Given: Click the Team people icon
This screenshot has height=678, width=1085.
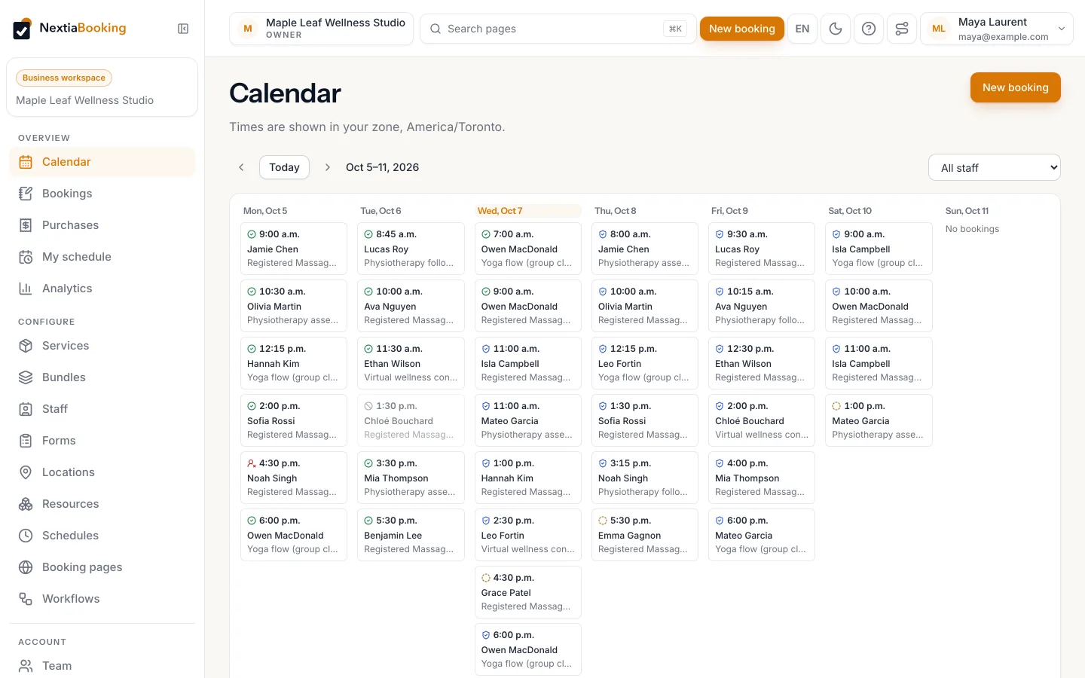Looking at the screenshot, I should pos(26,666).
